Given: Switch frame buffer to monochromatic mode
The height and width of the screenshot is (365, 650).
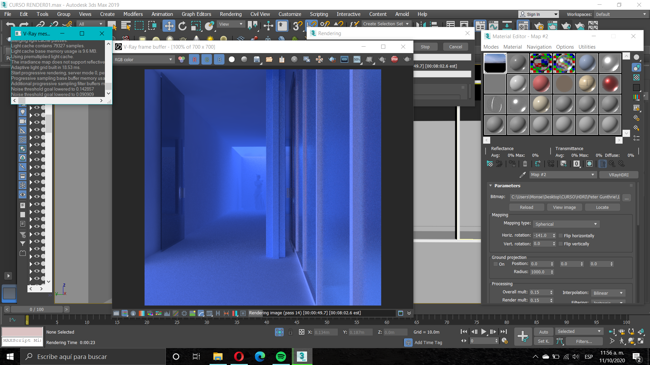Looking at the screenshot, I should coord(244,59).
